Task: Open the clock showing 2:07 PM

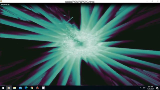Action: coord(150,88)
